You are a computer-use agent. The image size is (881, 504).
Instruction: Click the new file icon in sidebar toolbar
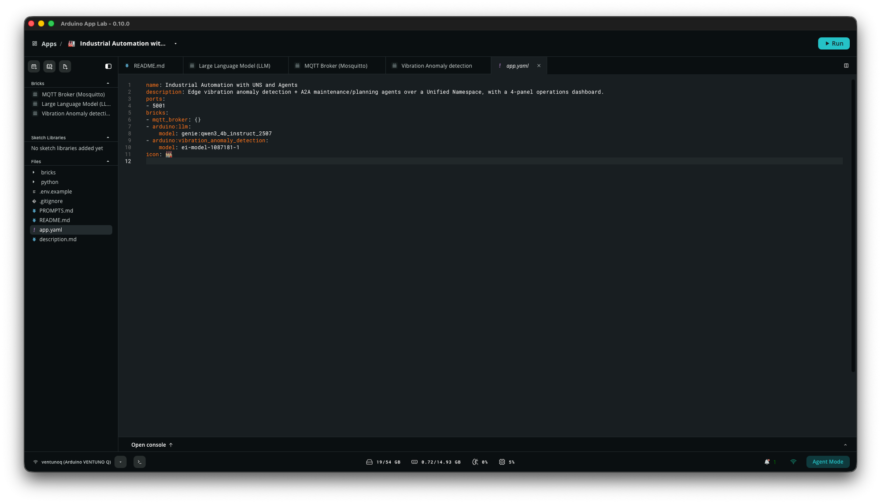[x=65, y=67]
